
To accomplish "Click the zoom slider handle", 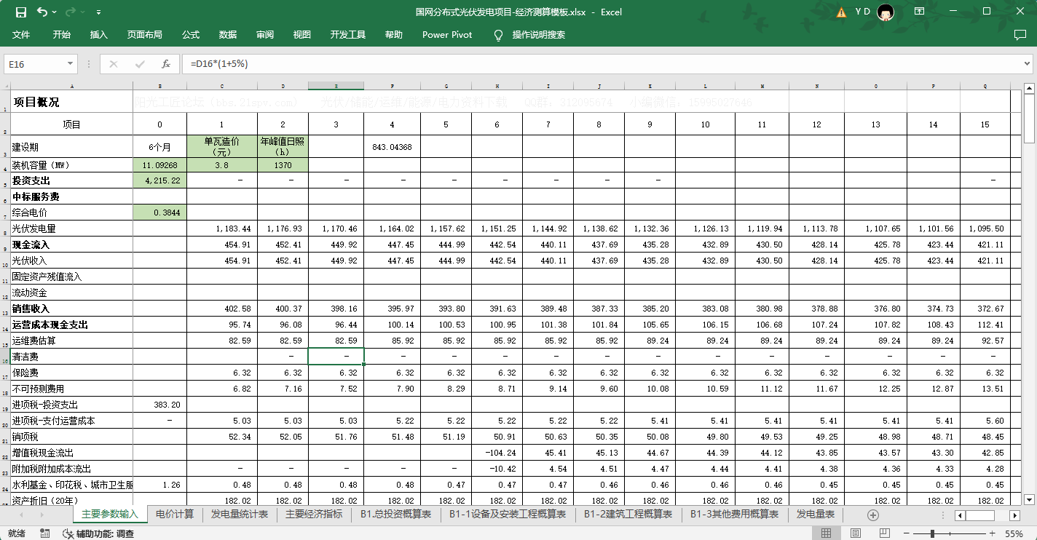I will (934, 533).
